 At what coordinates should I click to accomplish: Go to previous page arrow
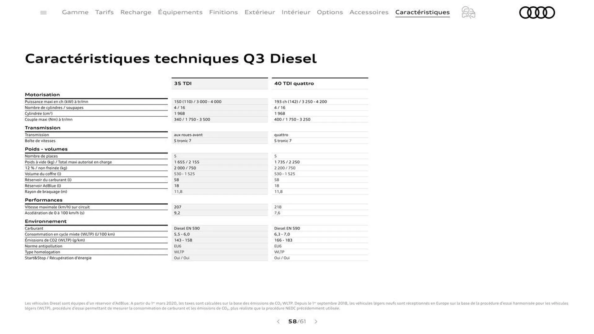(278, 322)
